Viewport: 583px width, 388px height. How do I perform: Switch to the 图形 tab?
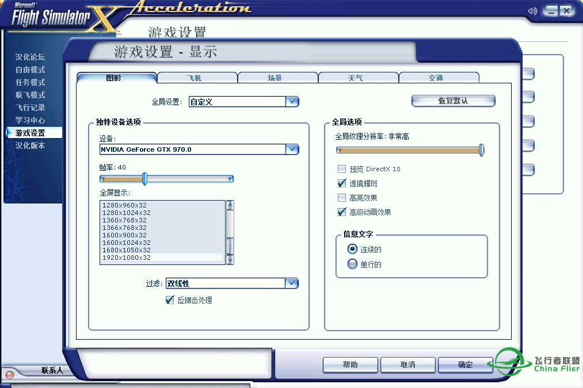click(x=116, y=78)
